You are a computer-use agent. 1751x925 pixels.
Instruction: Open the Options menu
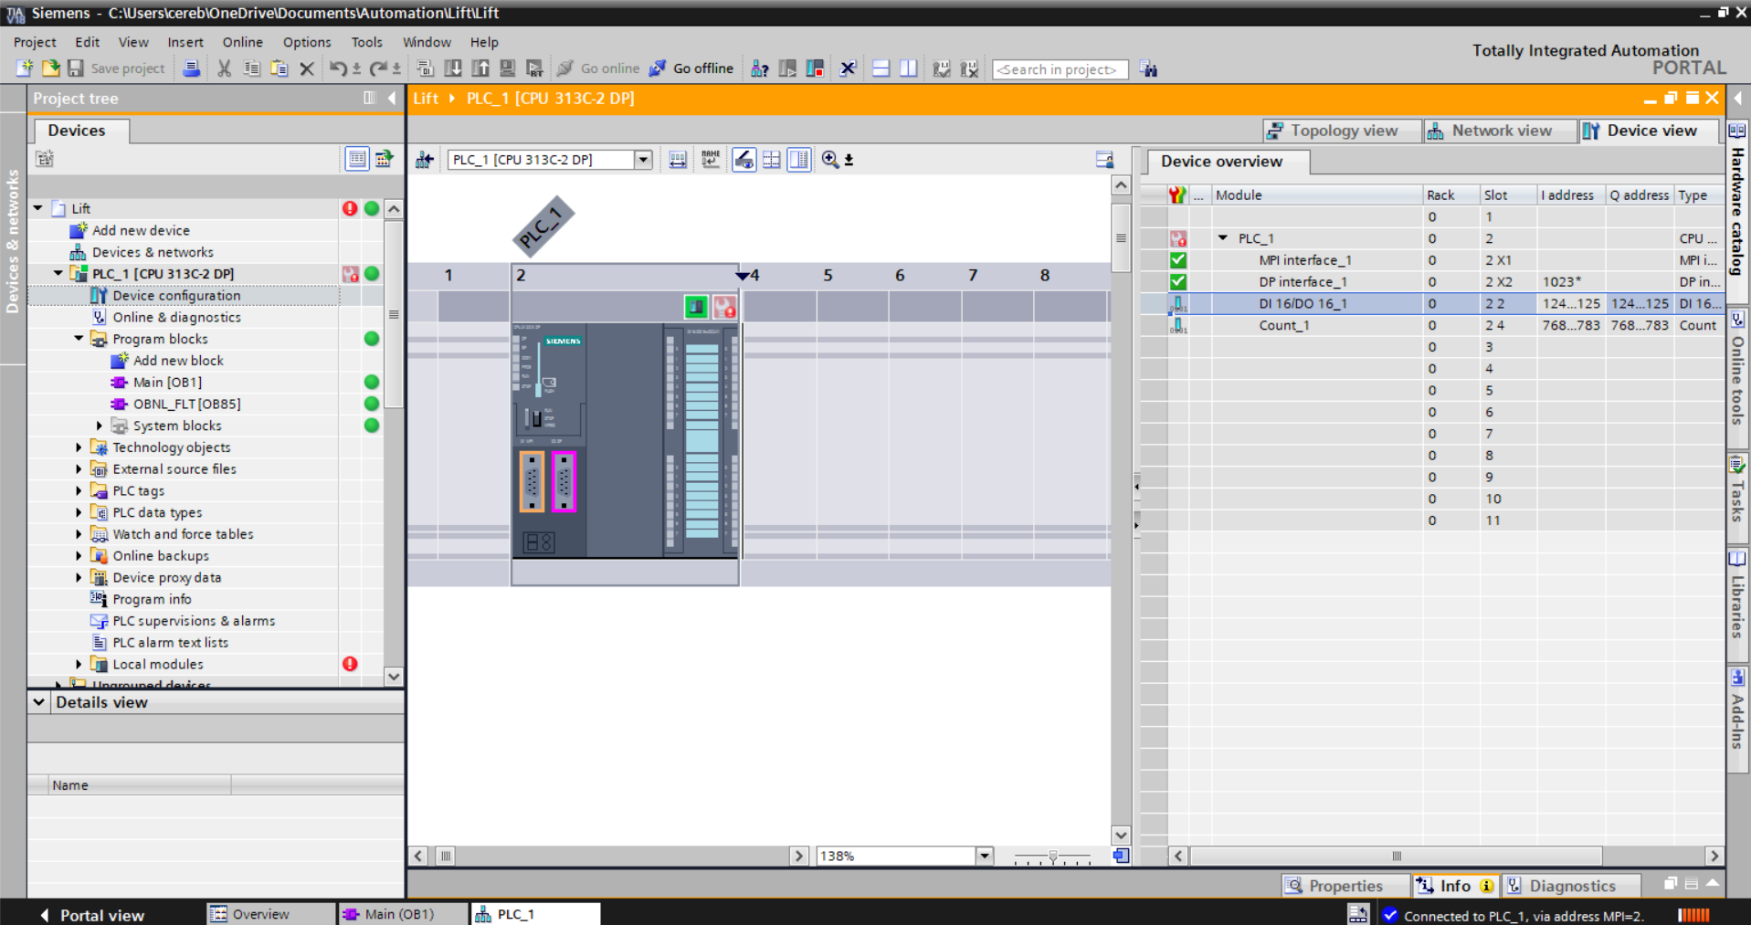pyautogui.click(x=306, y=42)
